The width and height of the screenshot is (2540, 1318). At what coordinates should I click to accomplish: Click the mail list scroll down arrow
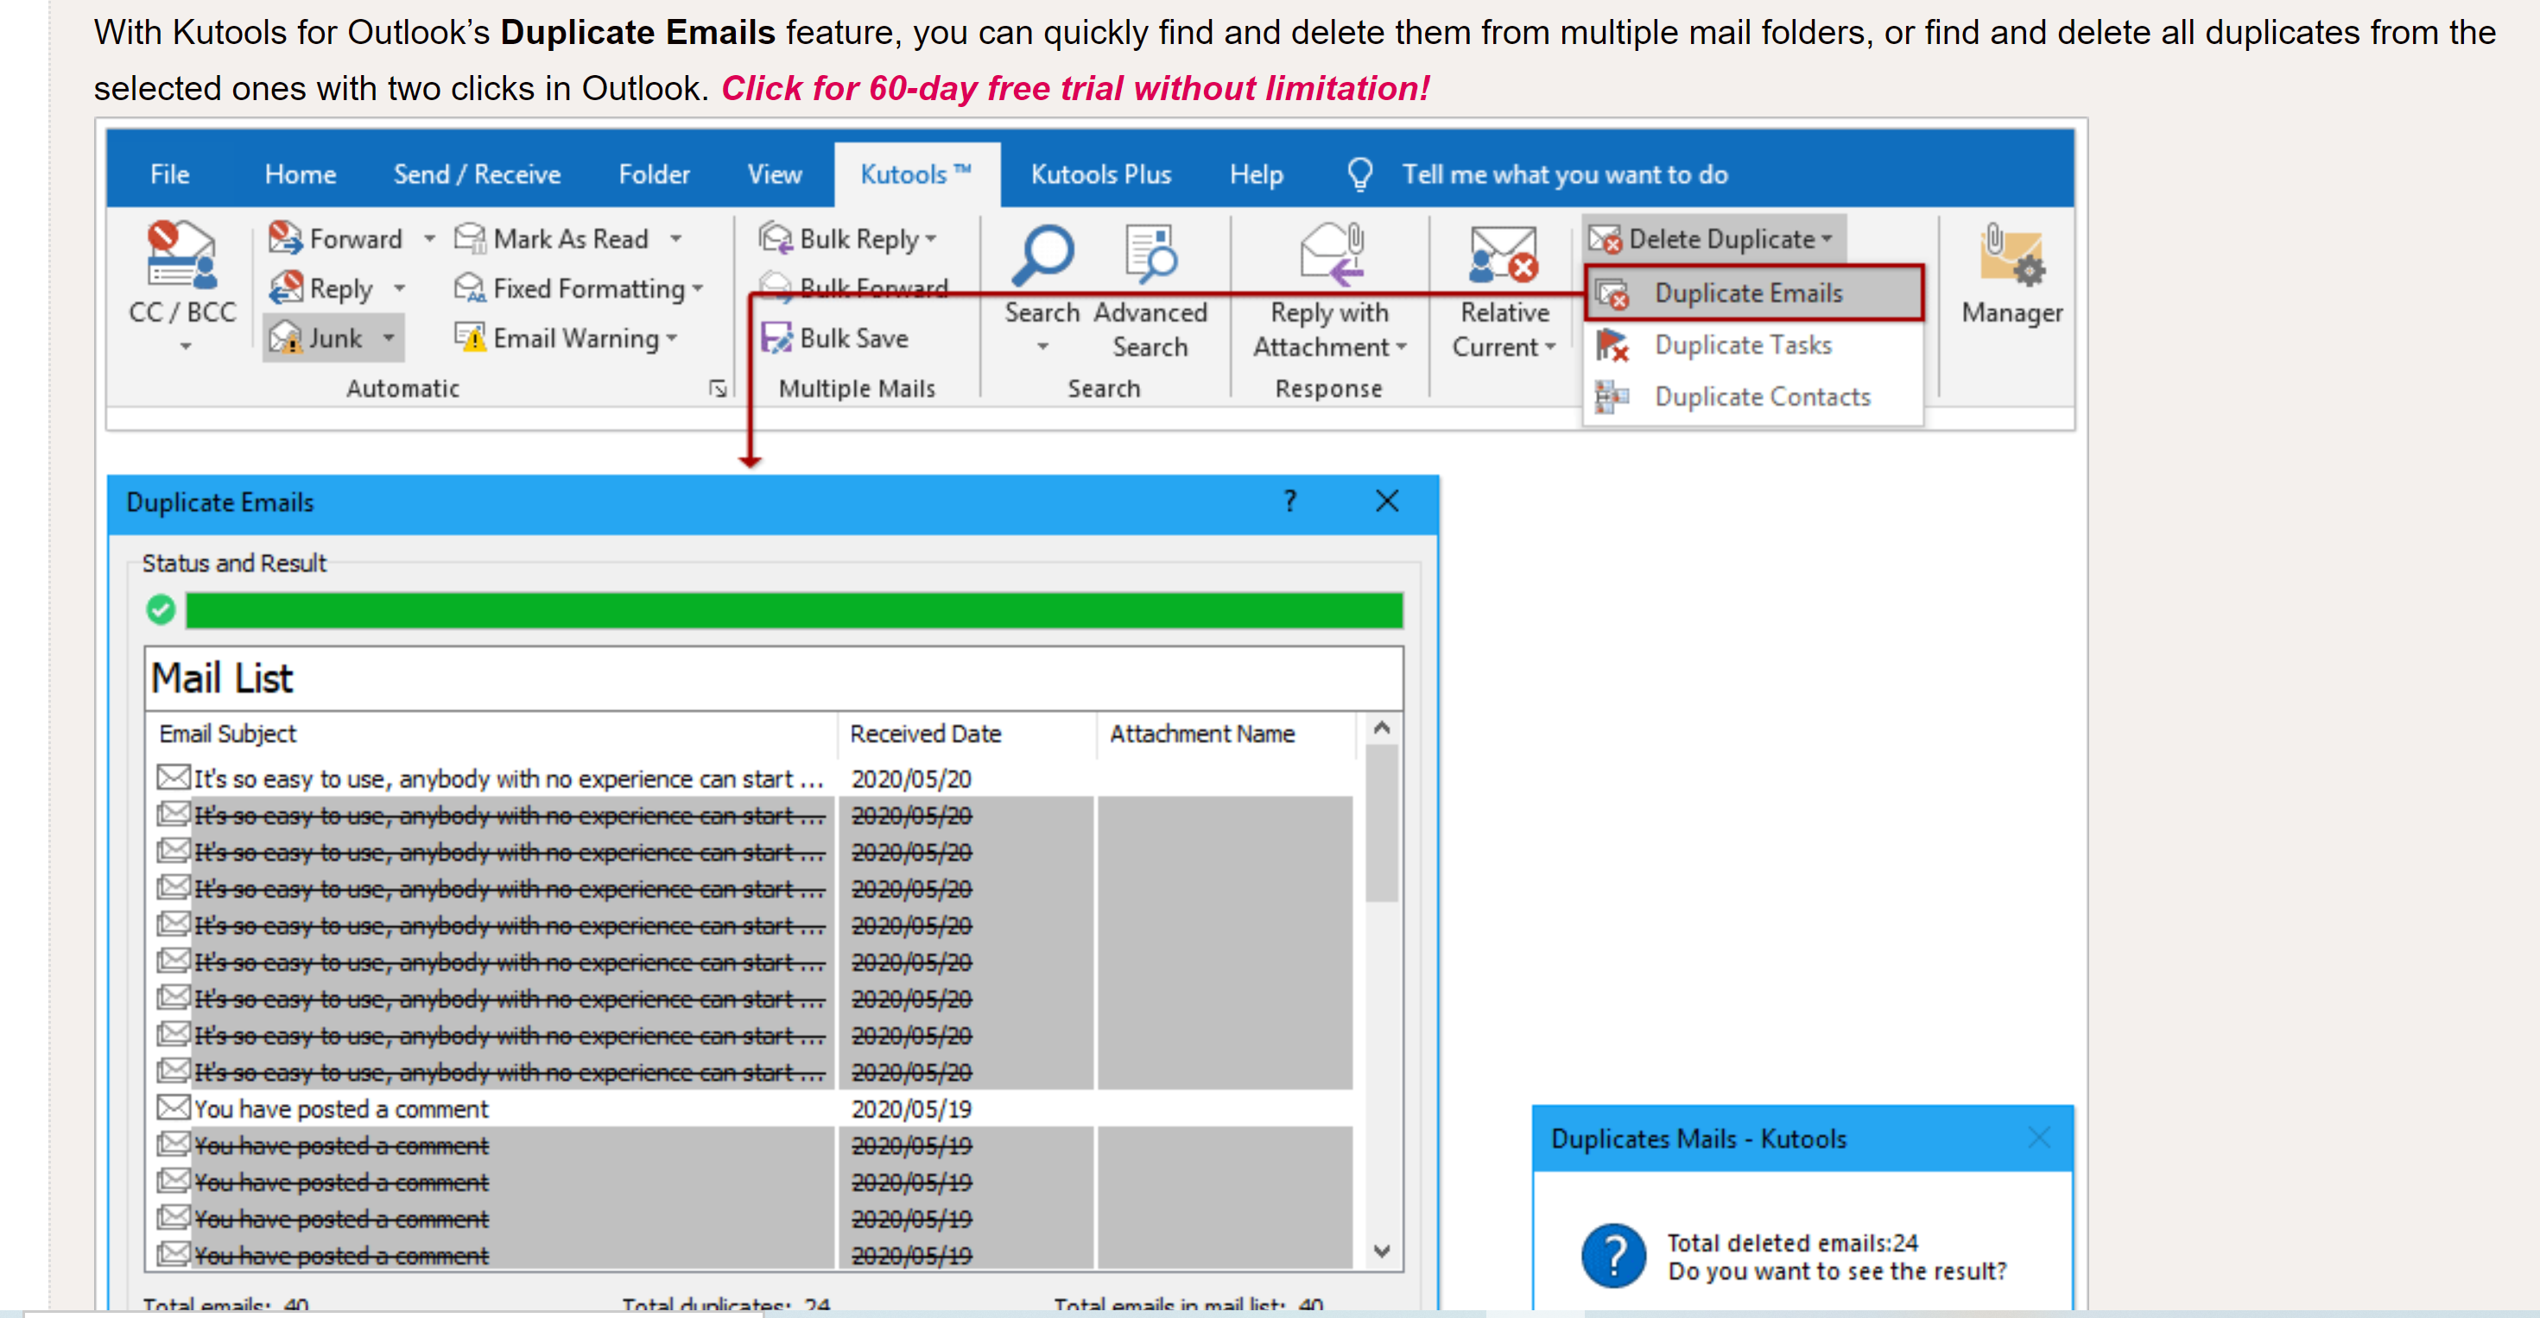[1382, 1250]
